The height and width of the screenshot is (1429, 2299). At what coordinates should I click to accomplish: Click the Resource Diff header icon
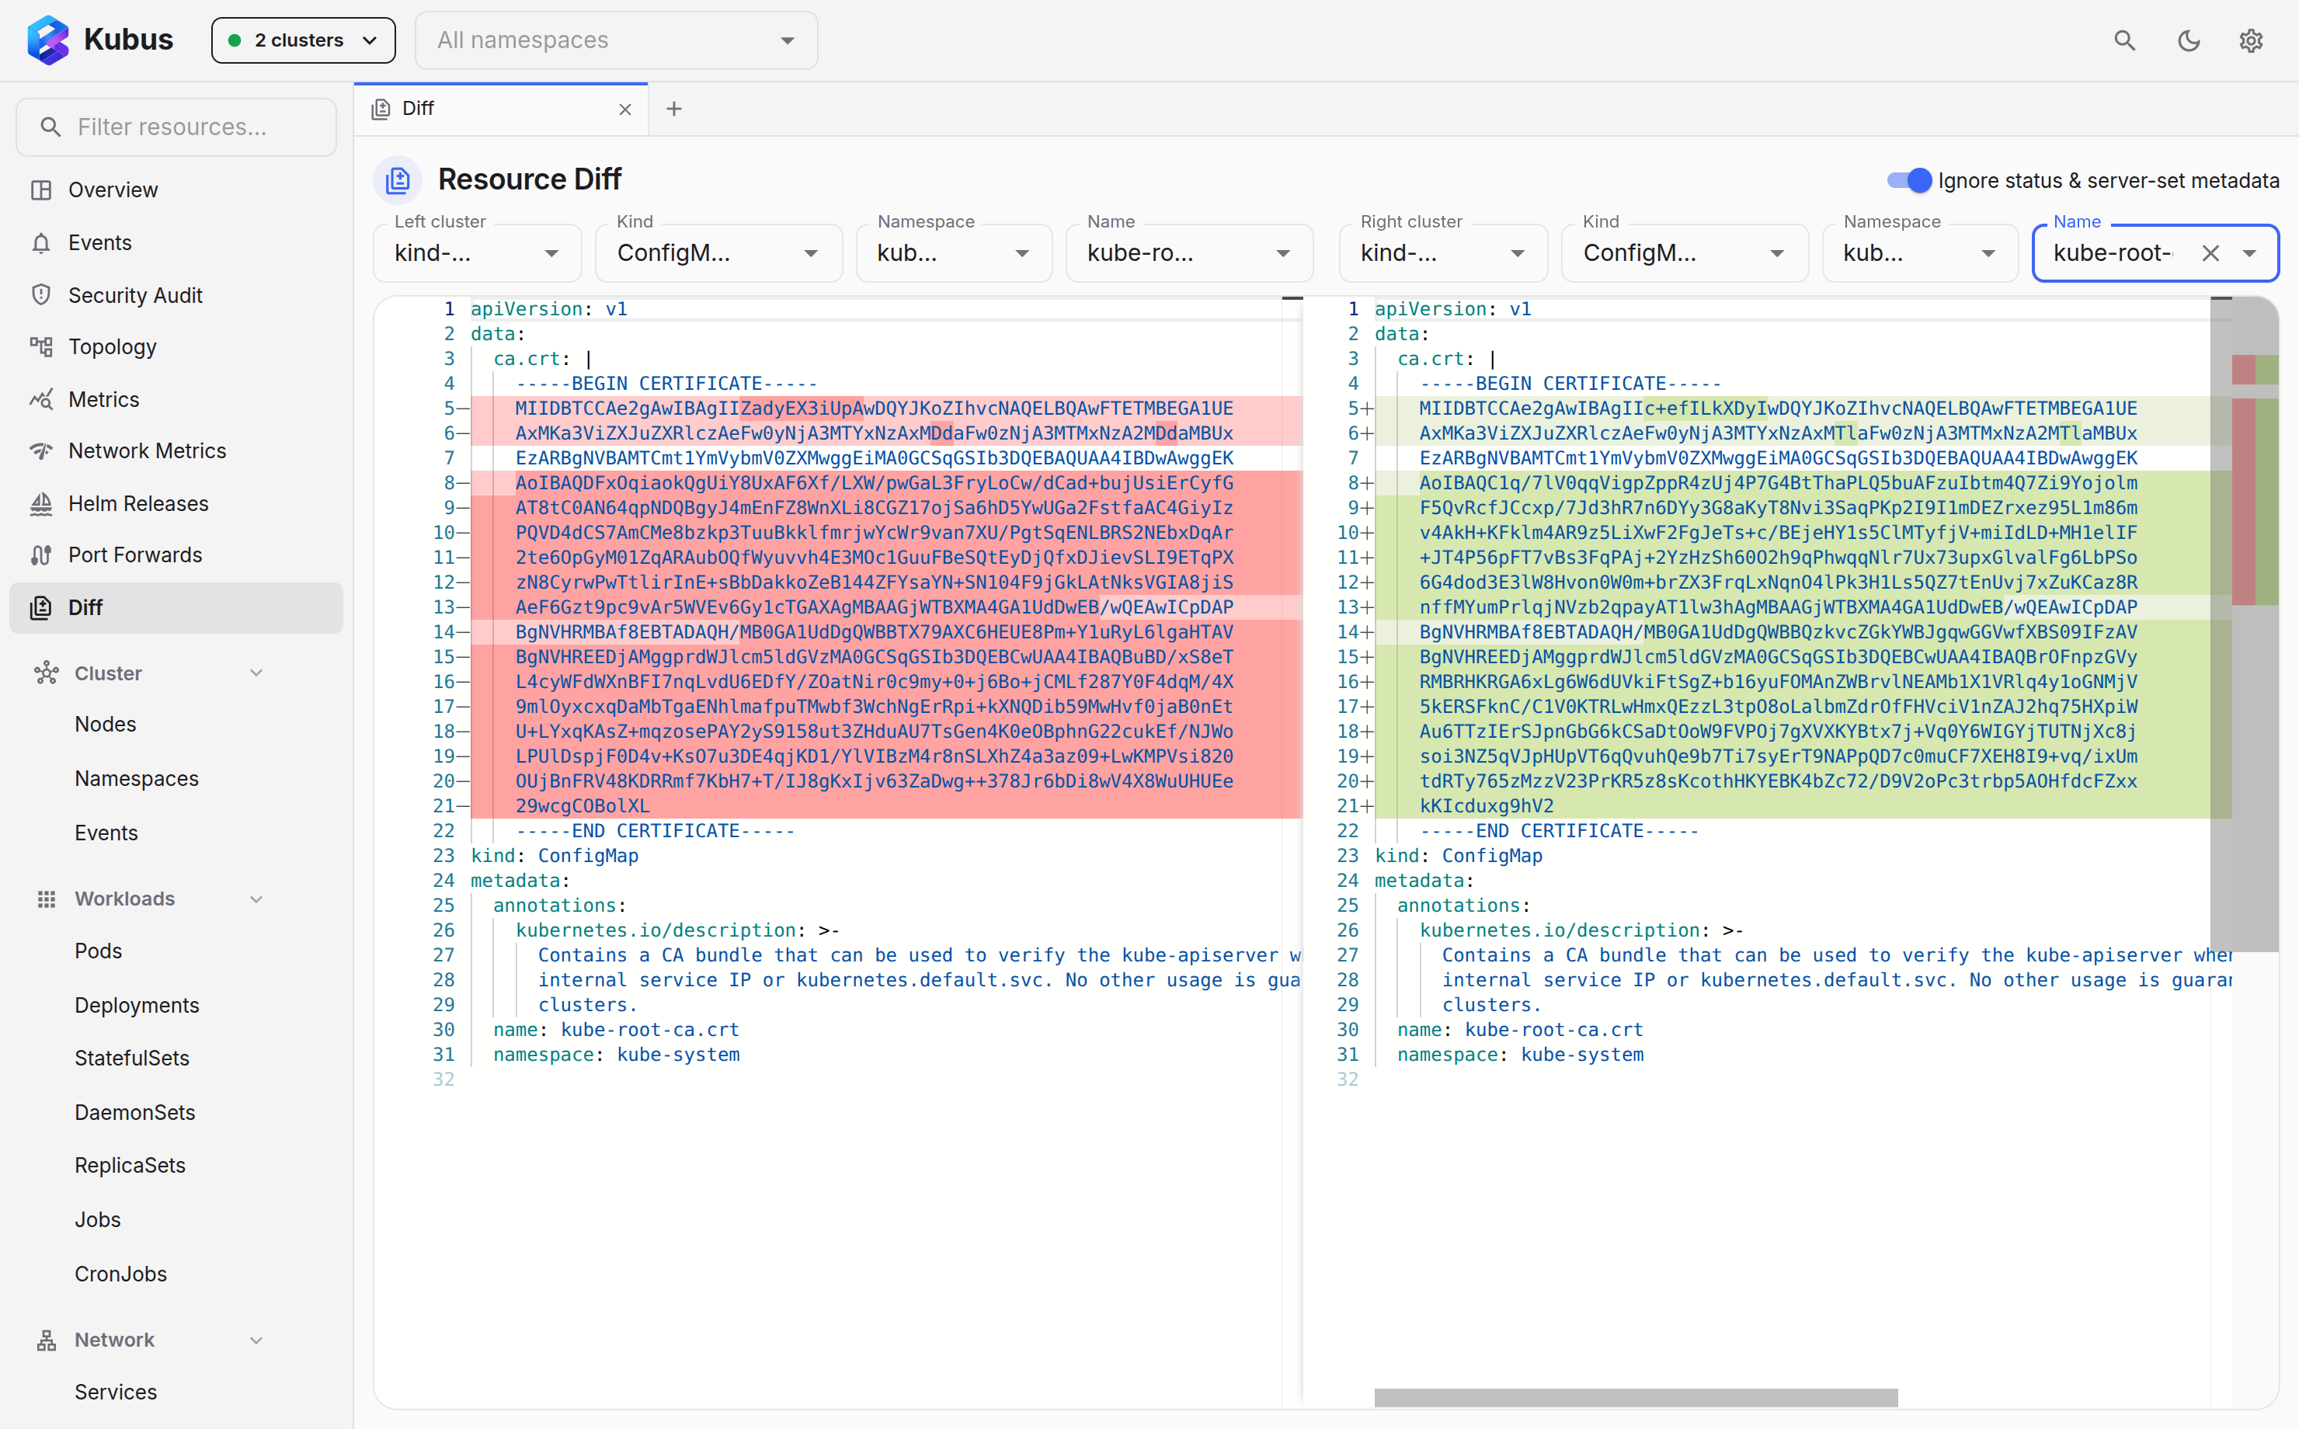click(x=398, y=179)
